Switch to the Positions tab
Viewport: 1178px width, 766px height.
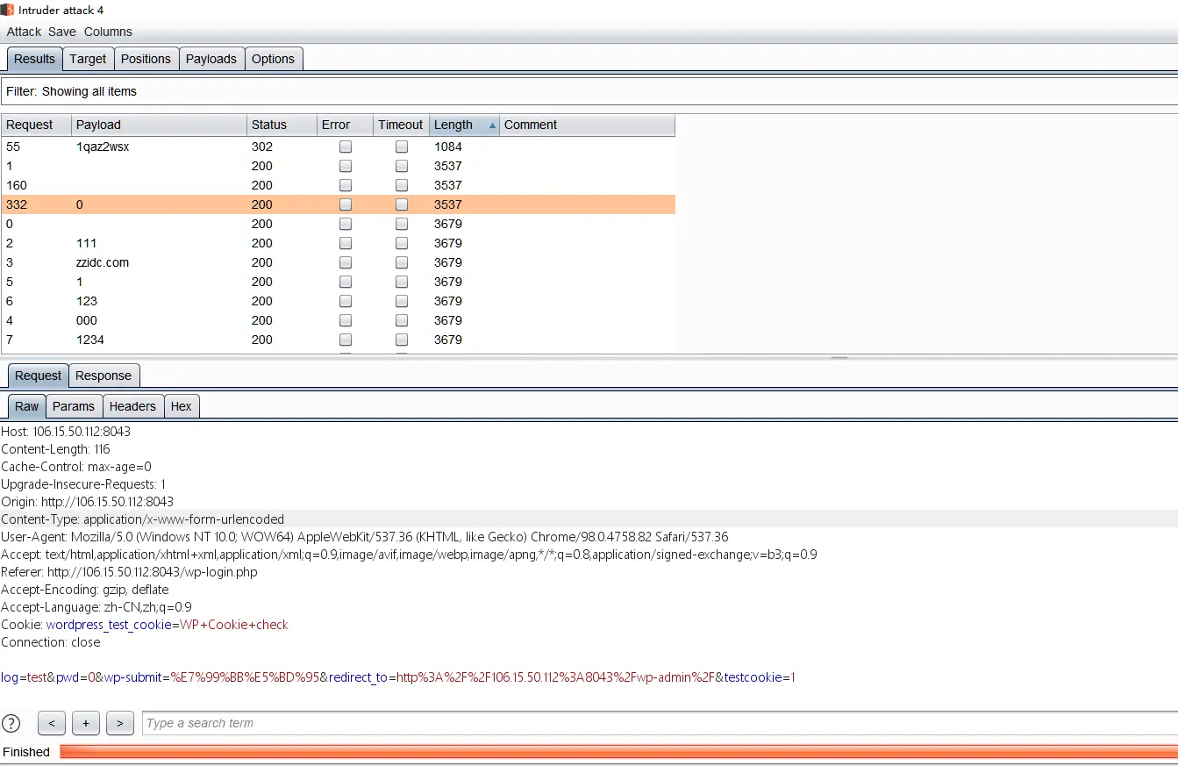point(146,59)
